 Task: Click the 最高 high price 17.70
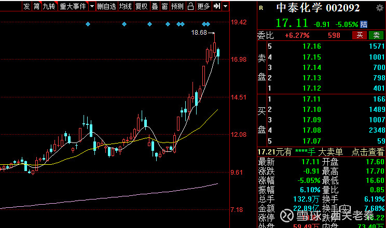(375, 171)
